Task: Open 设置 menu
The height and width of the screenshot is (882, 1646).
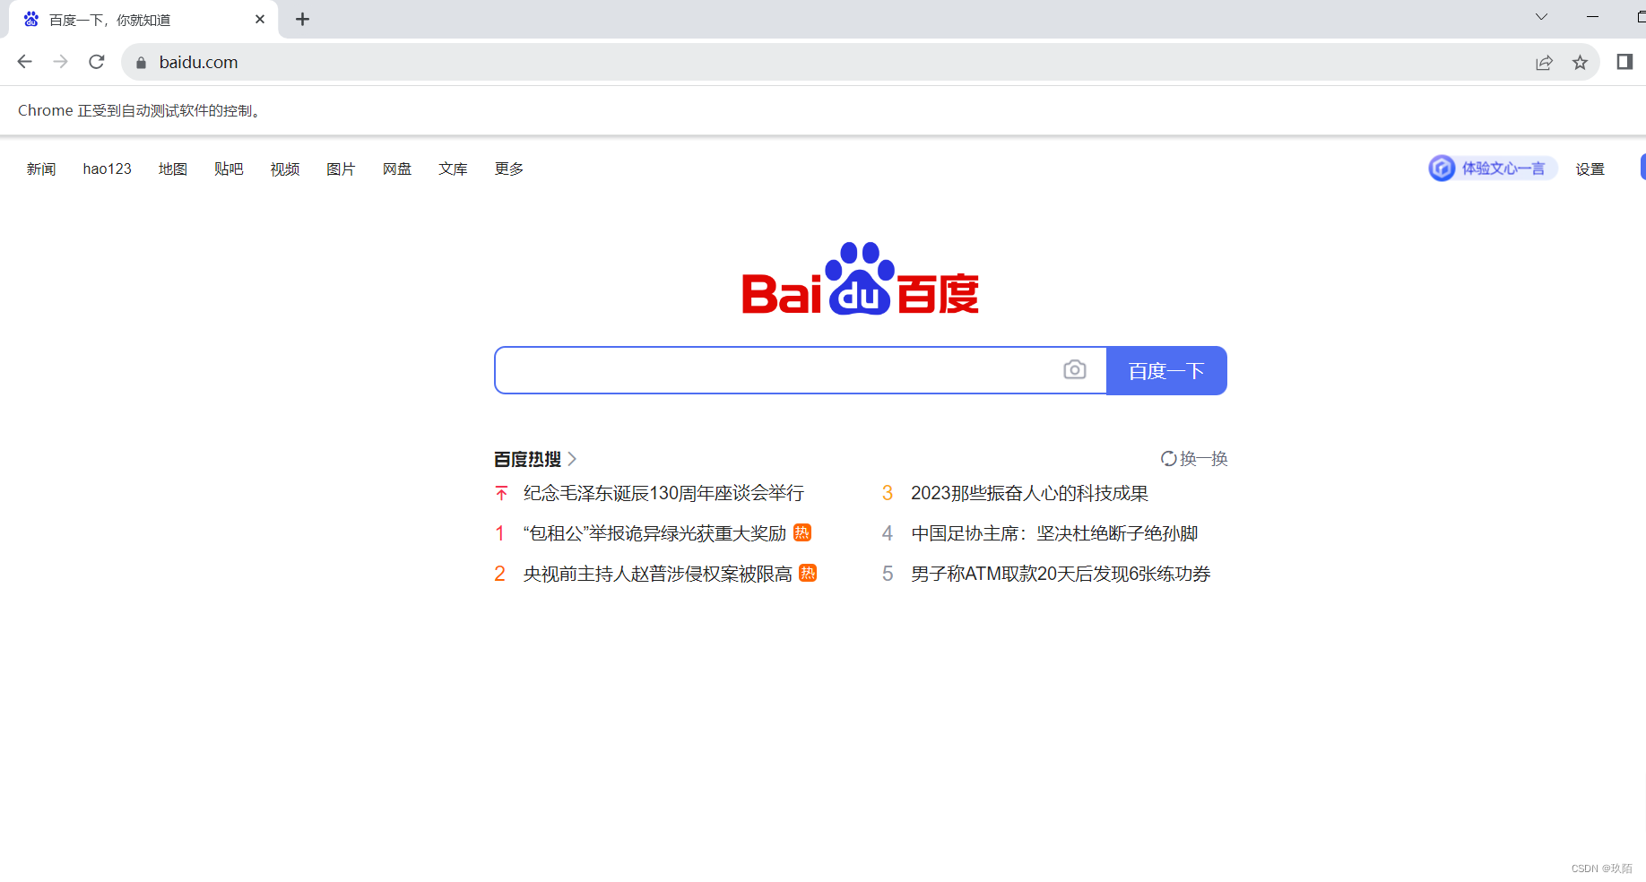Action: click(1590, 169)
